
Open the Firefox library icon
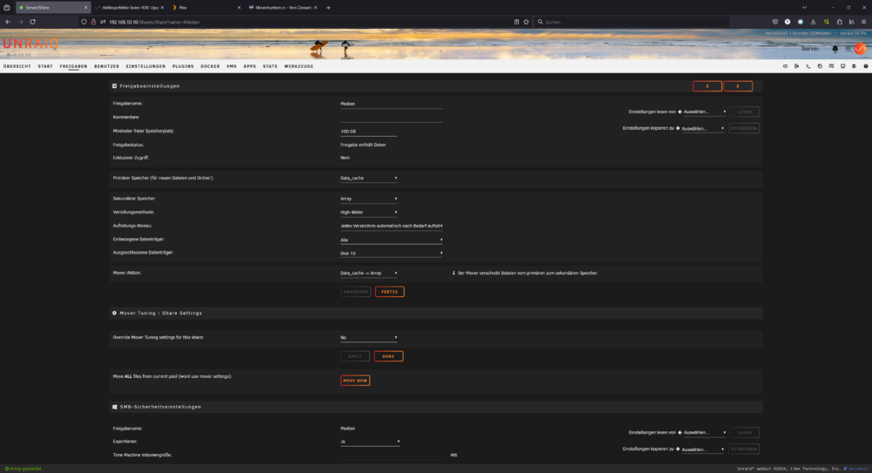tap(851, 22)
